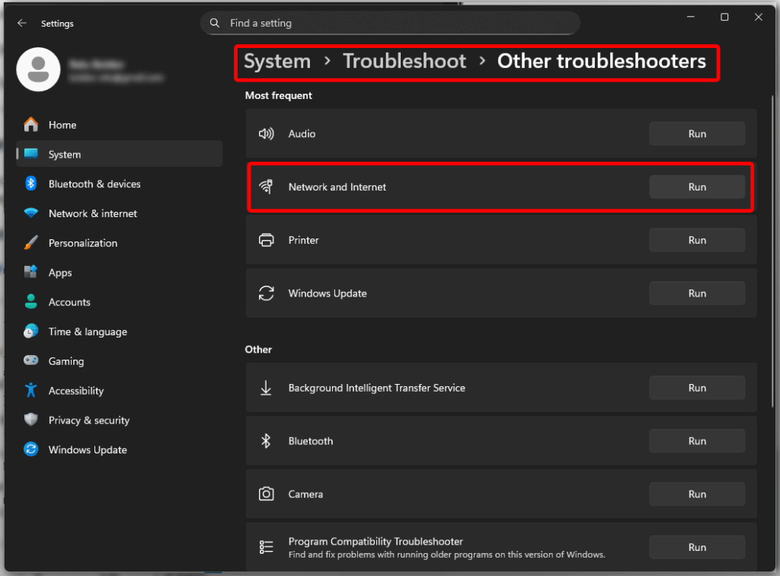This screenshot has height=576, width=780.
Task: Click 'Other troubleshooters' breadcrumb title
Action: point(602,61)
